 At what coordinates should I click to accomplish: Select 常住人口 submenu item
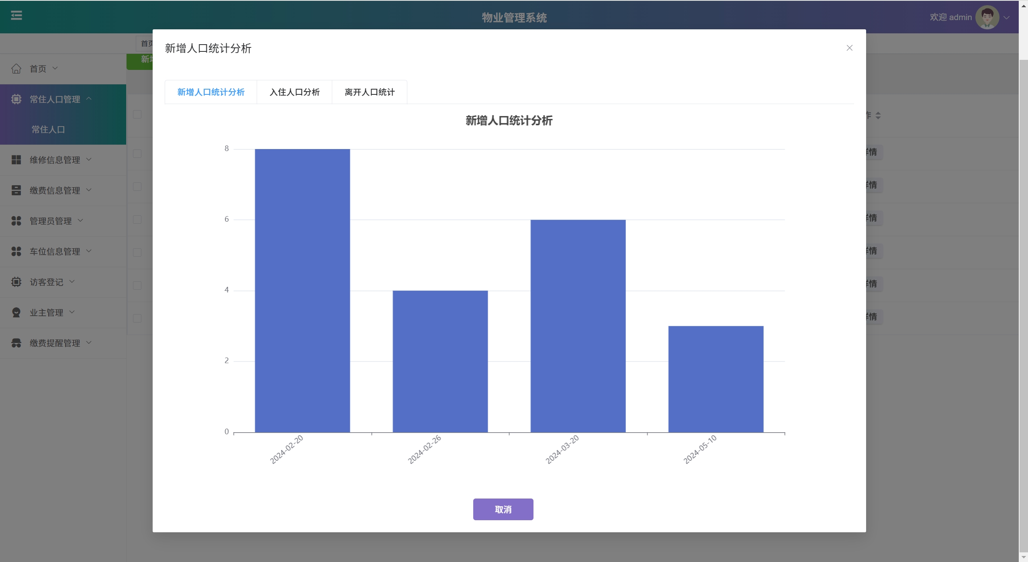tap(48, 129)
